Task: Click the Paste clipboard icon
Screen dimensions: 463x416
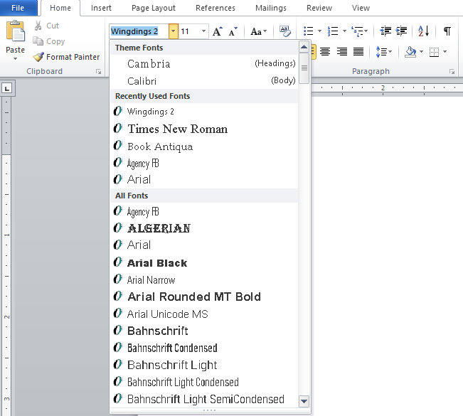Action: click(16, 31)
